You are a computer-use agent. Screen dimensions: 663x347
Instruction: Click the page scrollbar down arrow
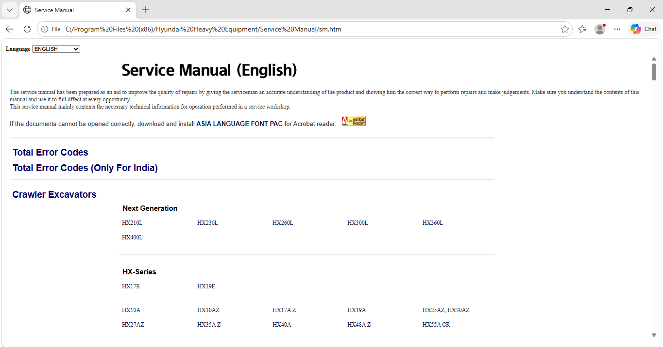coord(654,335)
